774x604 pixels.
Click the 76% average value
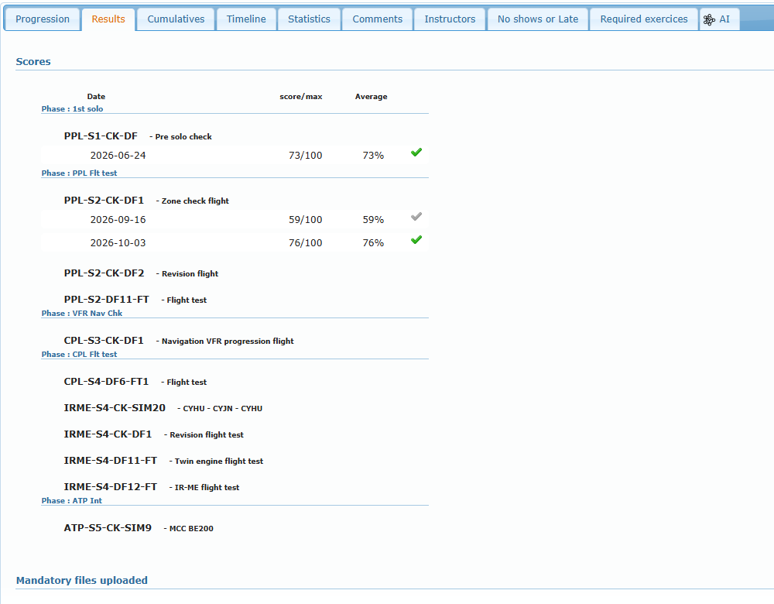click(373, 242)
